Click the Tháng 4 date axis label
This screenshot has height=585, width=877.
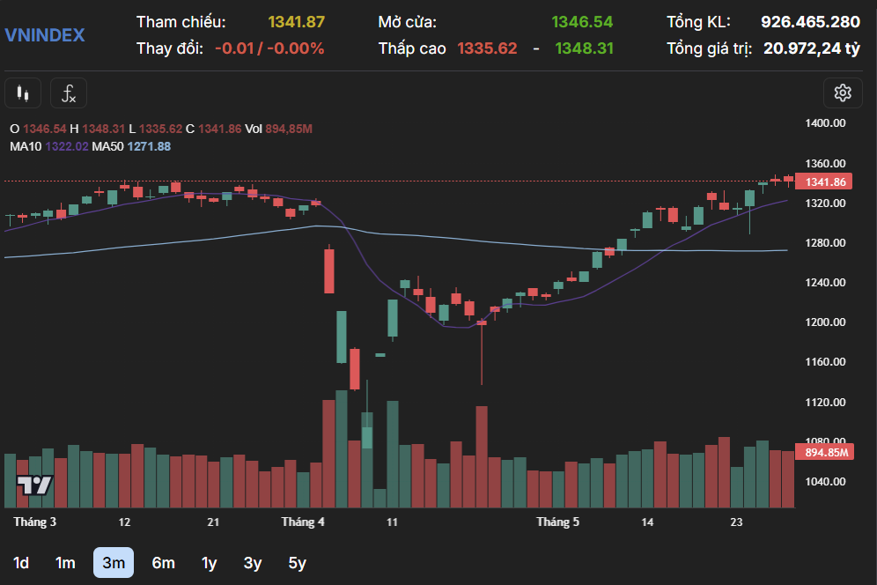pos(303,522)
